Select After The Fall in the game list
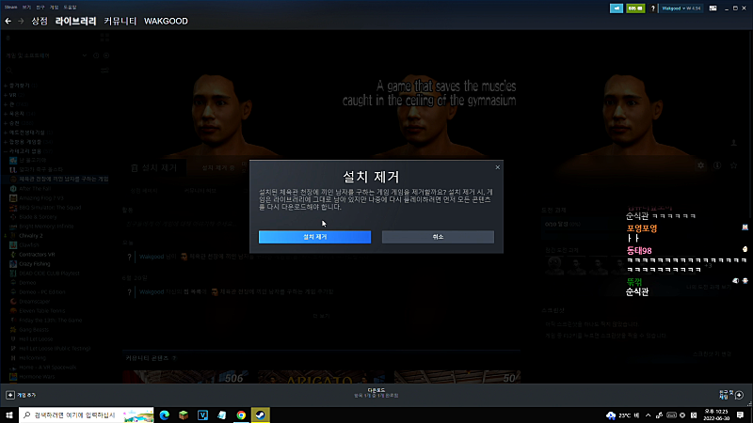 click(35, 189)
